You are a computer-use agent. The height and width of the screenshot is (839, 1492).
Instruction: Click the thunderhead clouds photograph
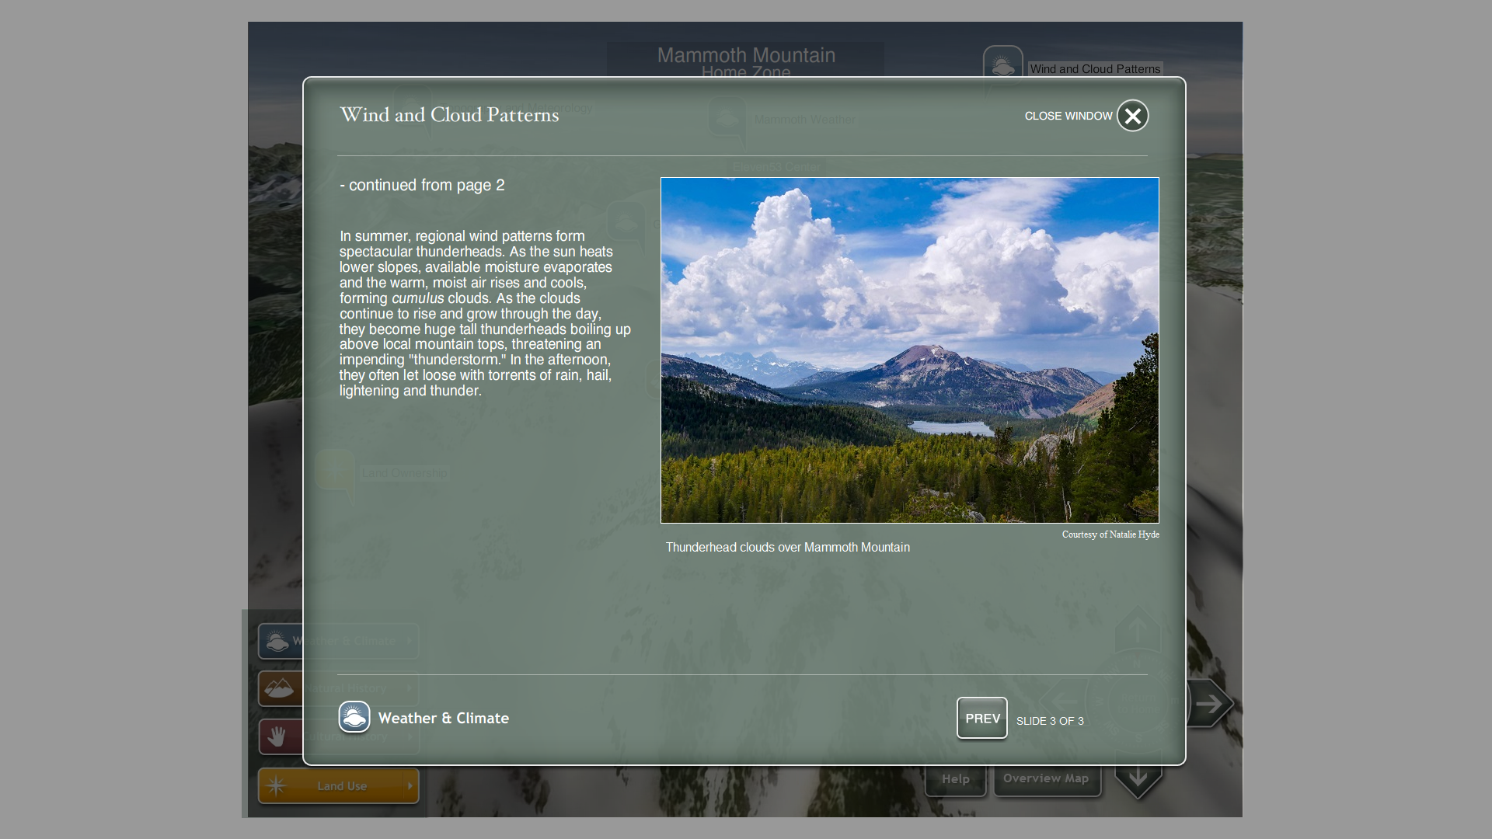(x=909, y=350)
